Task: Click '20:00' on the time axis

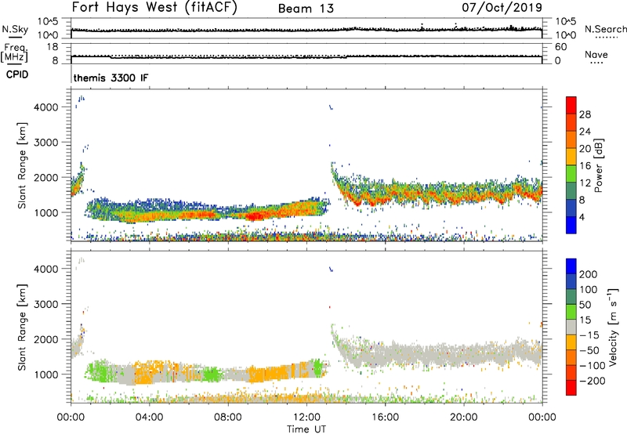Action: [463, 418]
